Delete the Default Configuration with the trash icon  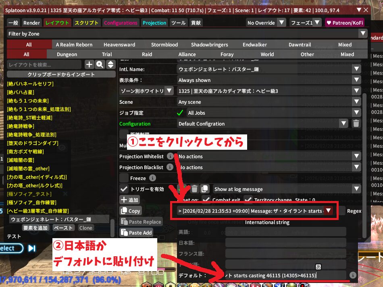356,124
